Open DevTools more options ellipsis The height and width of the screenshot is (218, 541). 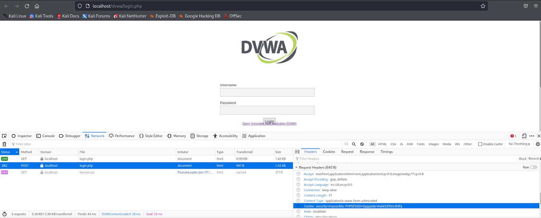(x=532, y=136)
